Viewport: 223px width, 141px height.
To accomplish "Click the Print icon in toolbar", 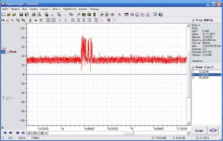I will coord(33,14).
